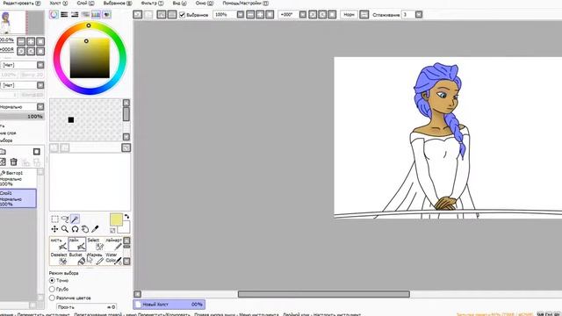The width and height of the screenshot is (562, 316).
Task: Show the RGB sliders panel icon
Action: click(64, 15)
